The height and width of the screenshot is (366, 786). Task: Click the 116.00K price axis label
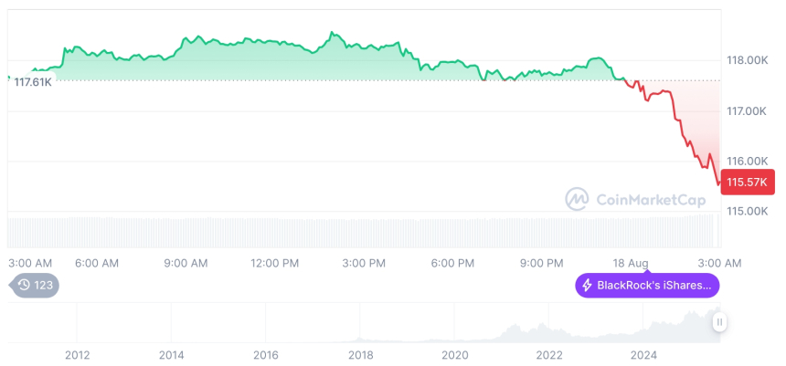pyautogui.click(x=747, y=161)
